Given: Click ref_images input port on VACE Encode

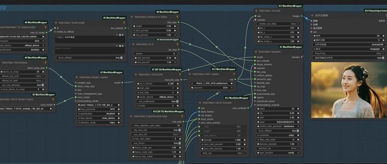Looking at the screenshot, I should pyautogui.click(x=199, y=115).
